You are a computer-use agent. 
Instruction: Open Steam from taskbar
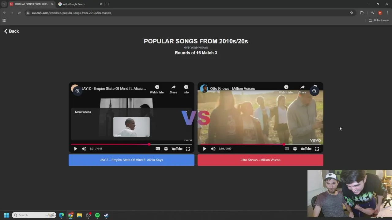pos(106,215)
